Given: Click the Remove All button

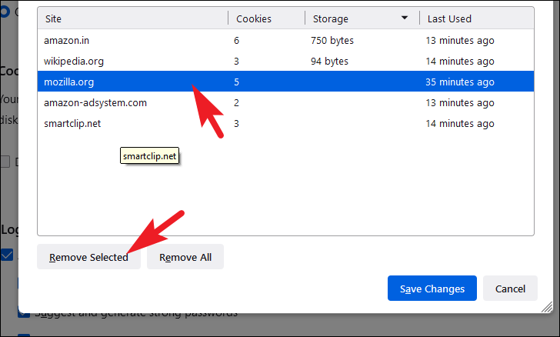Looking at the screenshot, I should coord(185,257).
